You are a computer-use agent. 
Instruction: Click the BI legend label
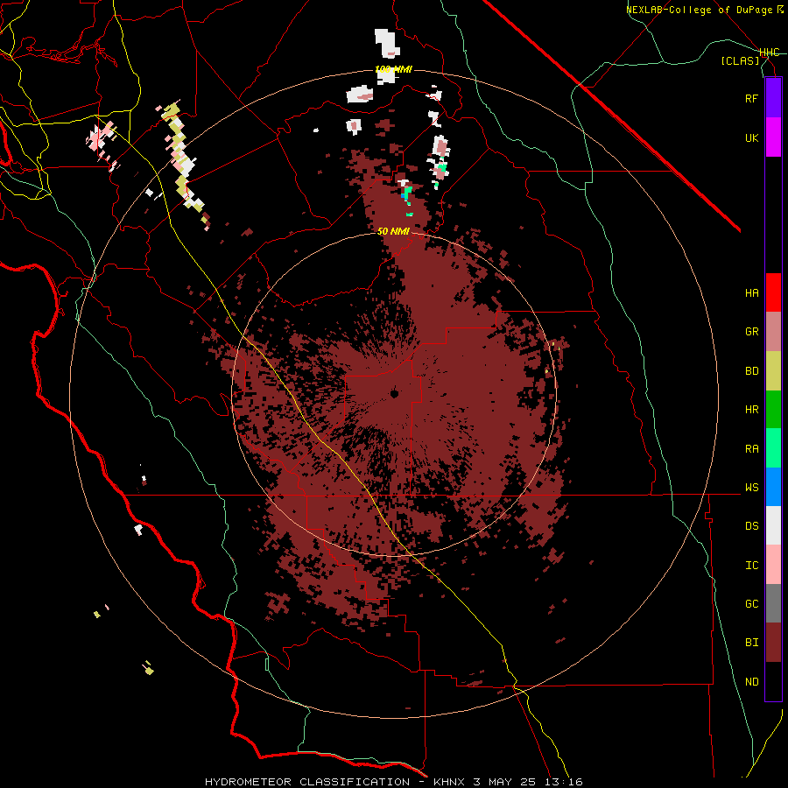[751, 643]
